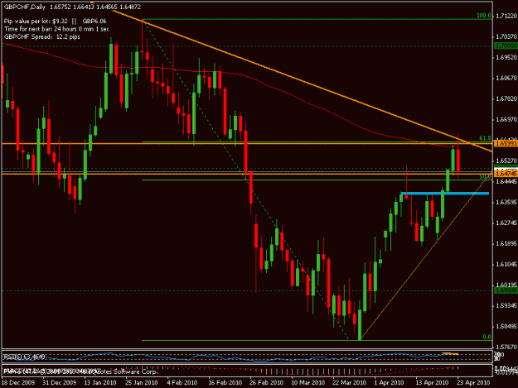Click the 13 Apr 2010 date label

[432, 382]
